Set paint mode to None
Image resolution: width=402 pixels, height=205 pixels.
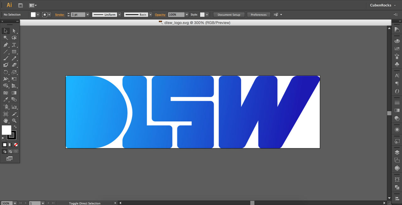point(16,145)
